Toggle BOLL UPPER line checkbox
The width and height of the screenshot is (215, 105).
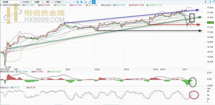coord(130,5)
